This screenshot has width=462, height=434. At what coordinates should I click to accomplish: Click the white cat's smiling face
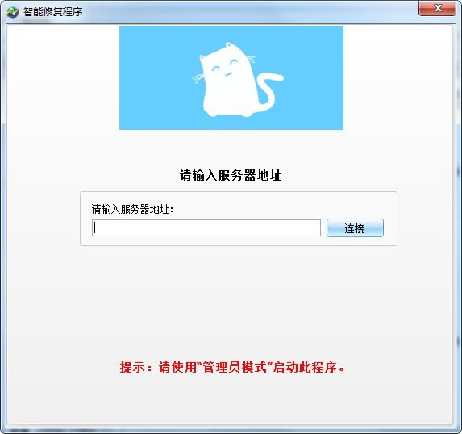[227, 68]
